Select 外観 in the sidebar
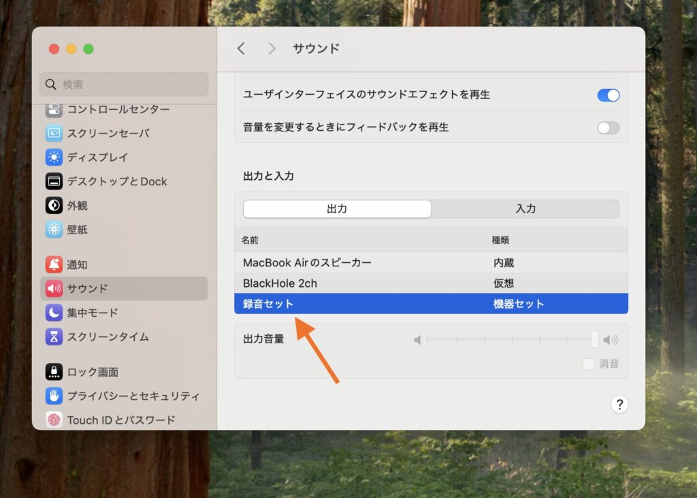The height and width of the screenshot is (498, 697). point(77,205)
